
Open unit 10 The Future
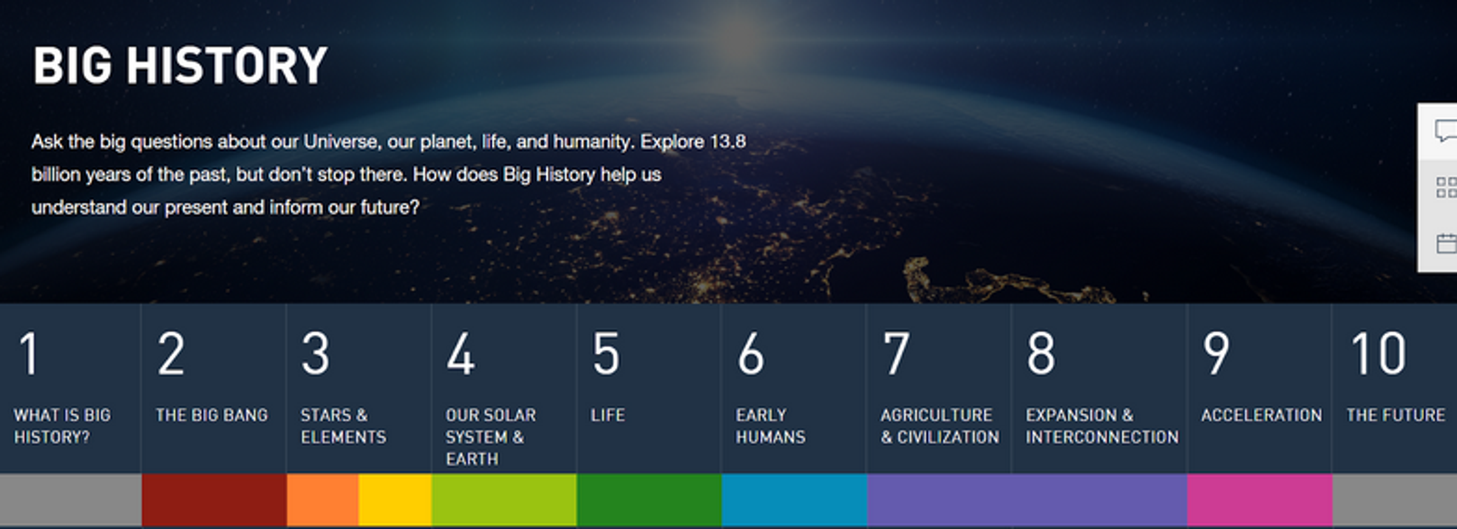[x=1395, y=388]
